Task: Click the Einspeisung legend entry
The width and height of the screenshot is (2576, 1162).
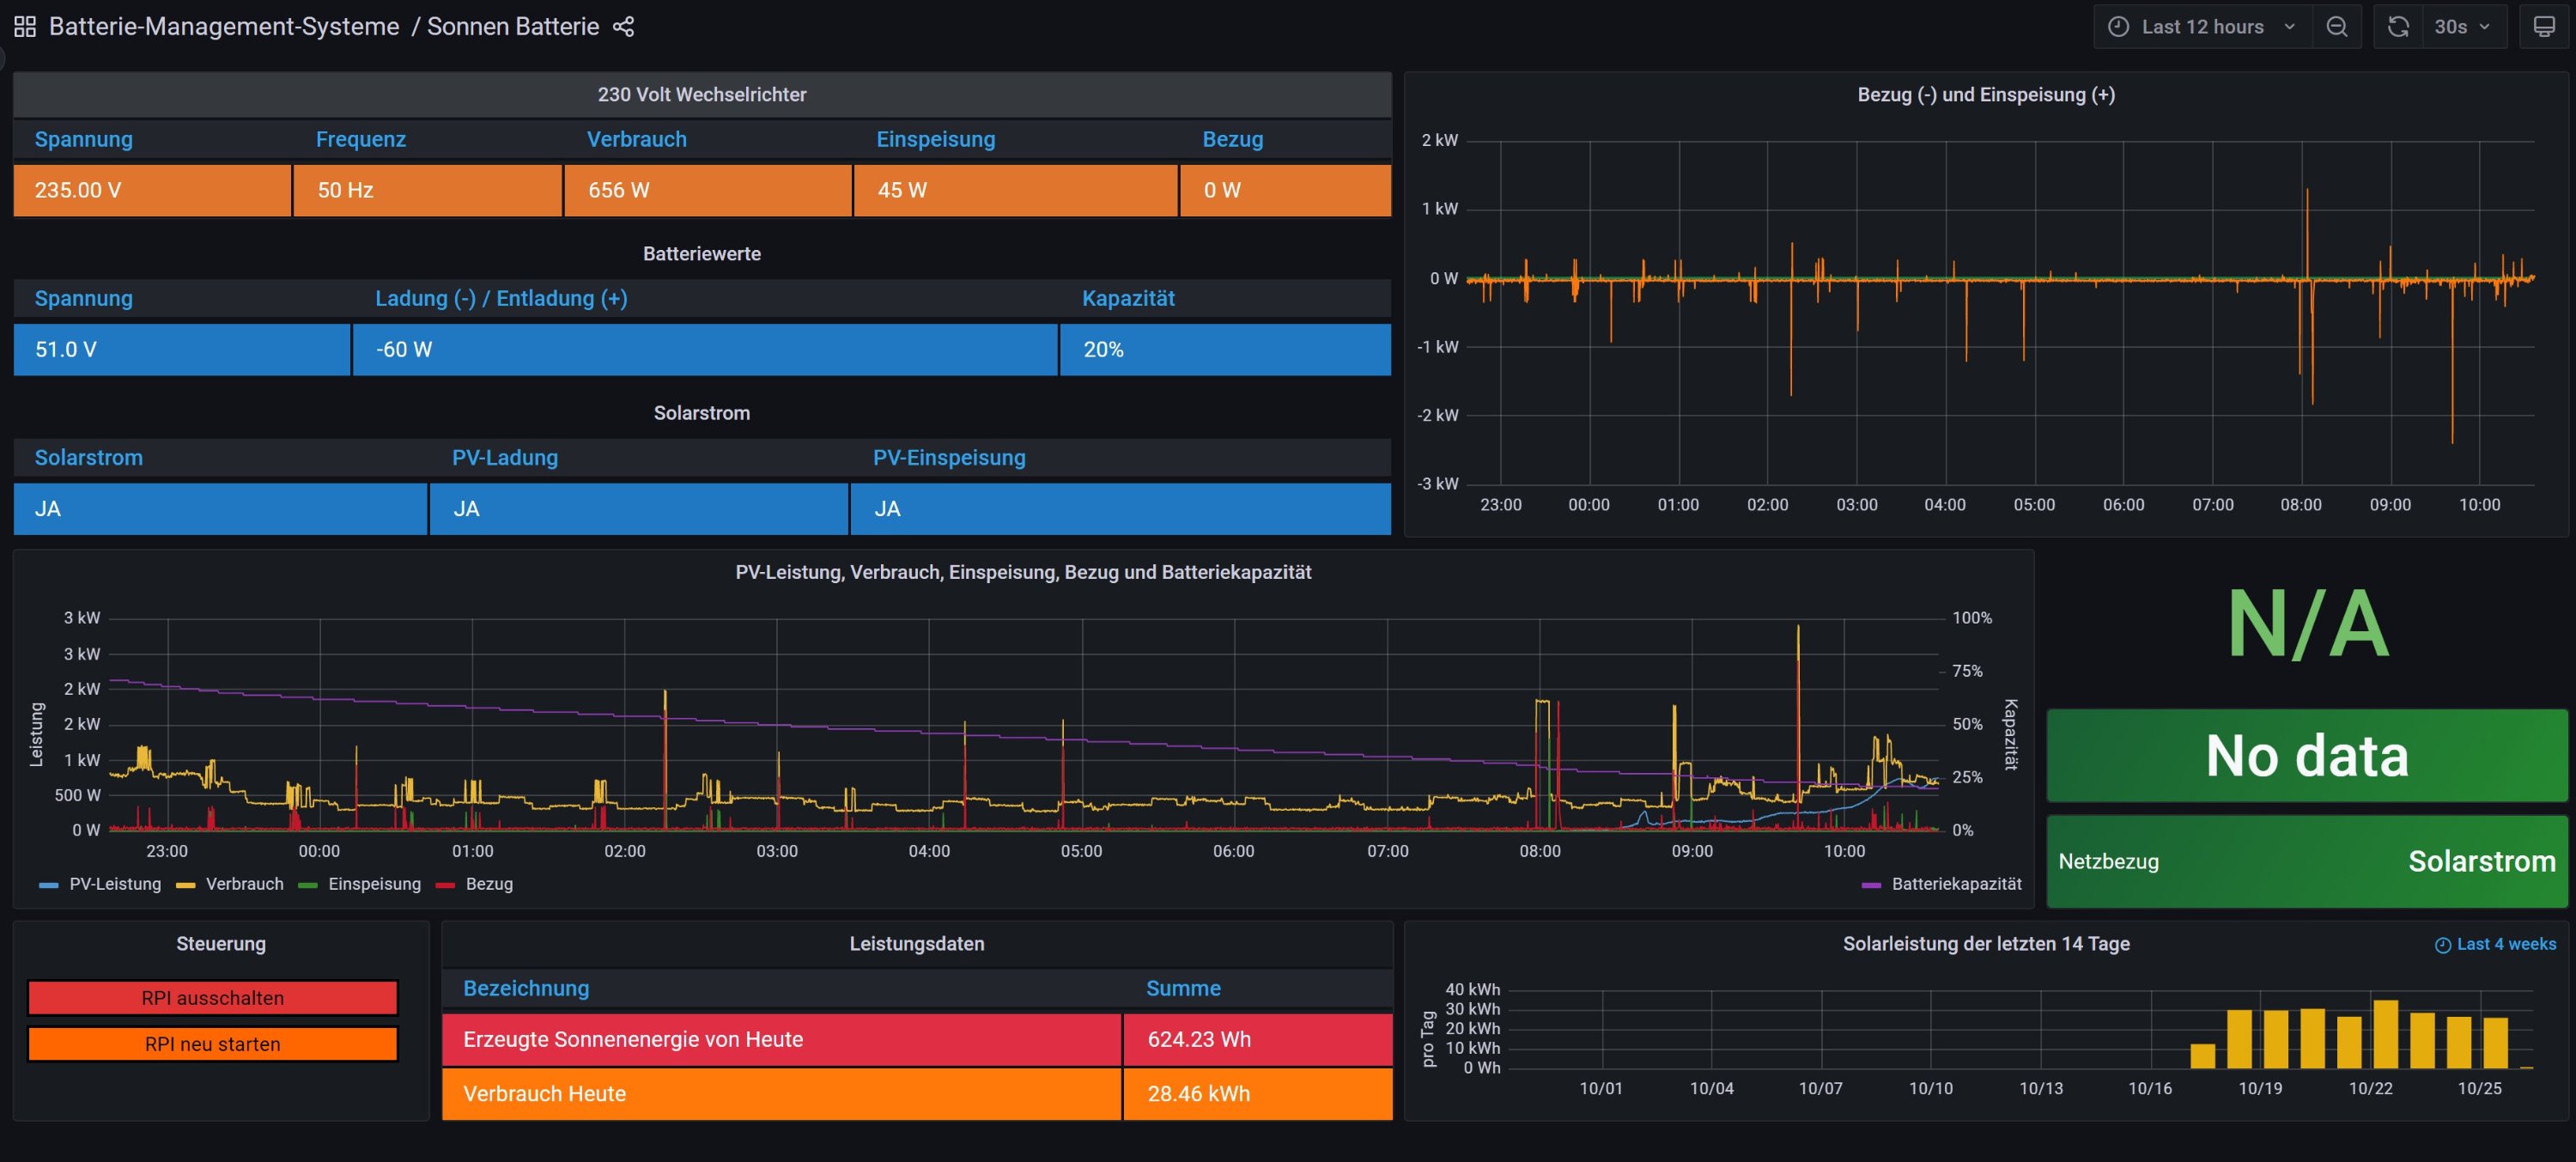Action: (x=374, y=884)
